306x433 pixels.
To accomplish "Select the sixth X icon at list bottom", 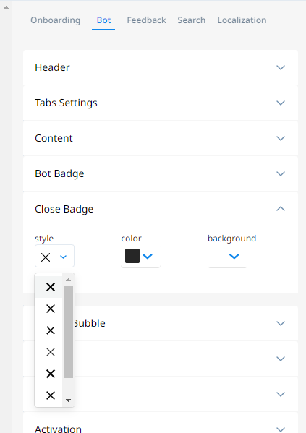I will click(51, 395).
